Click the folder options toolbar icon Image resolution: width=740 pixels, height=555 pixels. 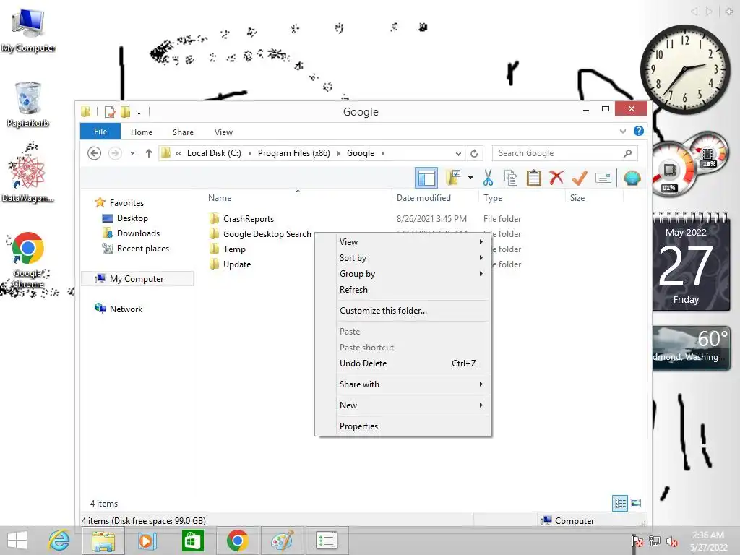pyautogui.click(x=452, y=178)
